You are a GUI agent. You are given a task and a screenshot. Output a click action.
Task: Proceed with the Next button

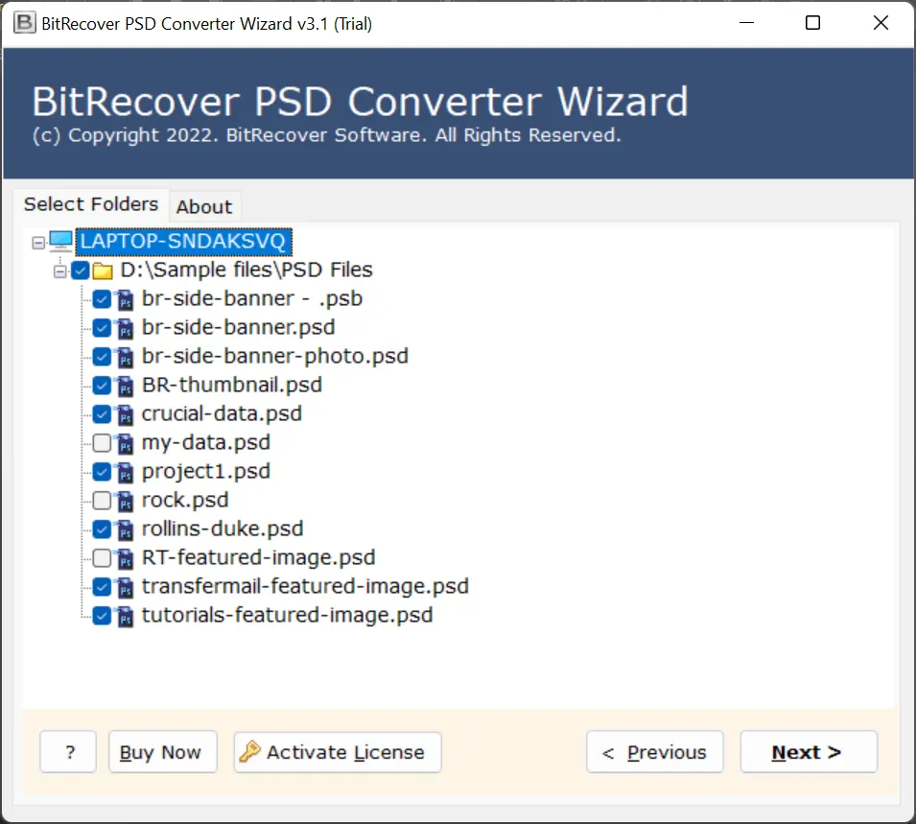point(809,752)
